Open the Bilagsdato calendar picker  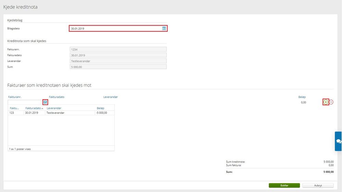(164, 28)
